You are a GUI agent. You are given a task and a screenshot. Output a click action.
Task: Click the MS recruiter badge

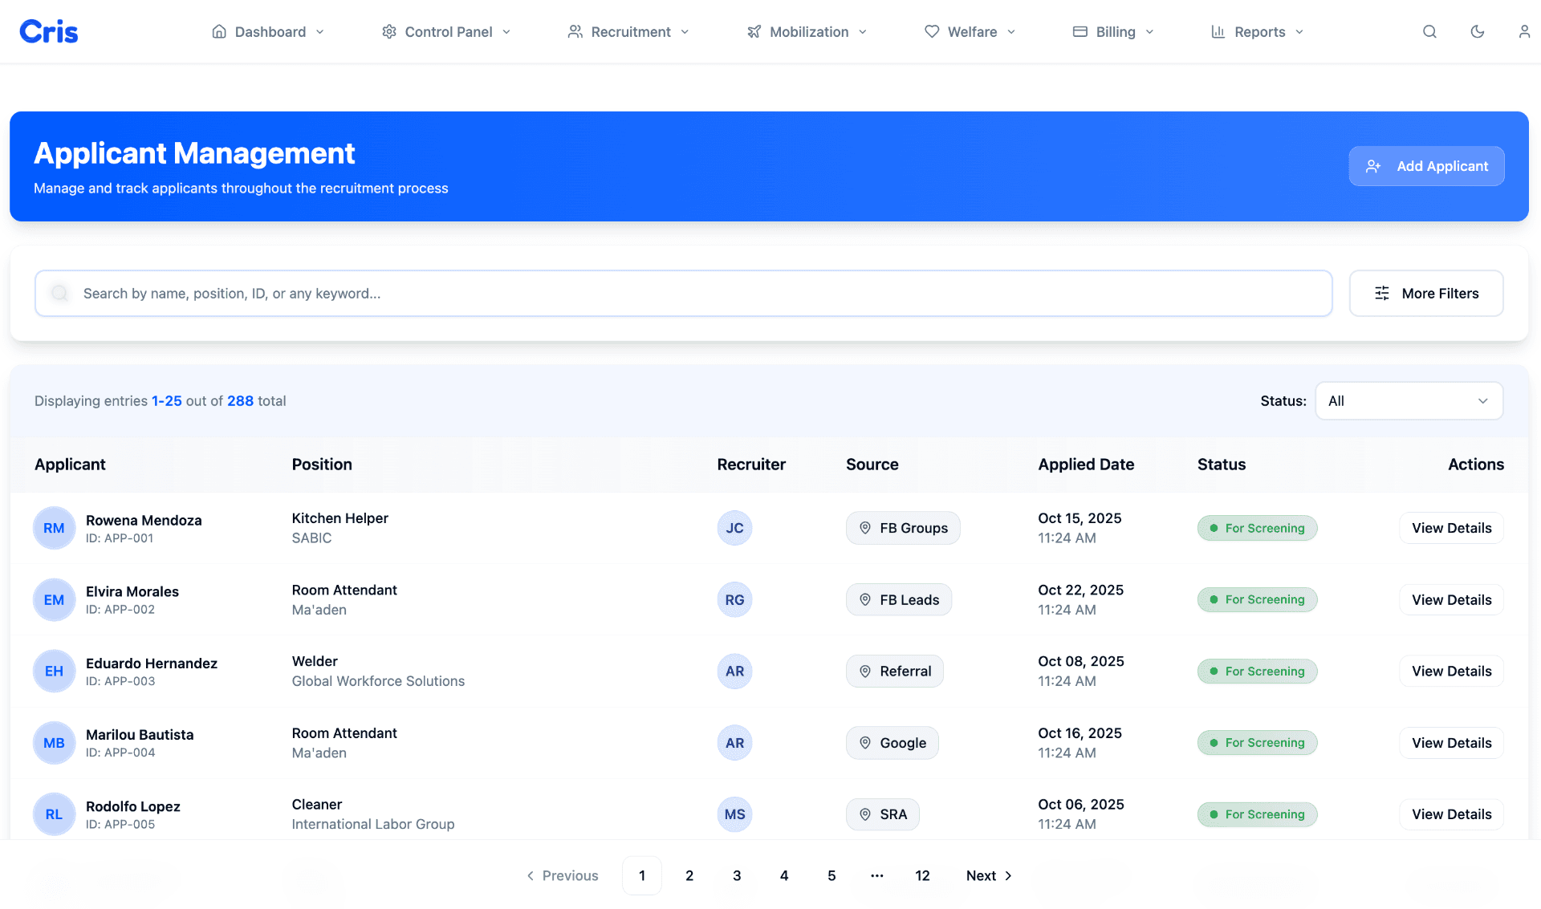(734, 814)
